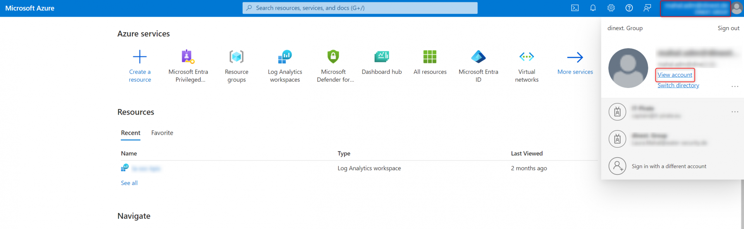
Task: Open the All resources grid icon
Action: (x=430, y=57)
